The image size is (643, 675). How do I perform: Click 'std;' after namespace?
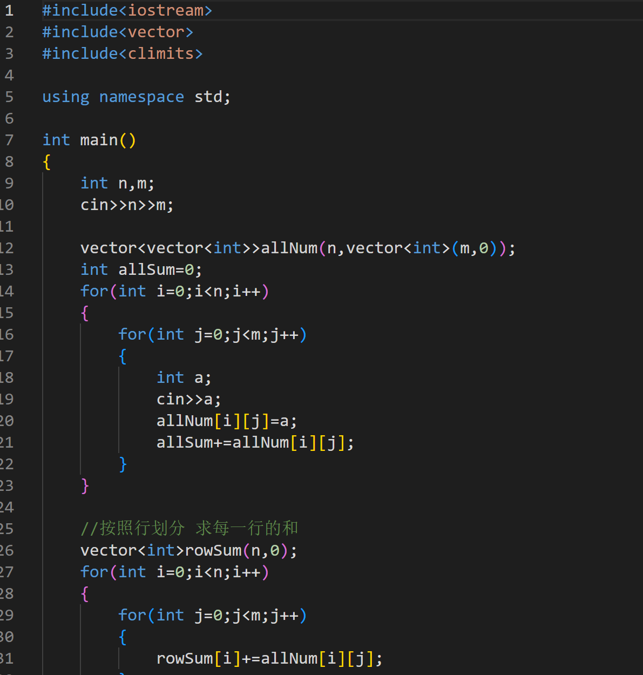[213, 97]
